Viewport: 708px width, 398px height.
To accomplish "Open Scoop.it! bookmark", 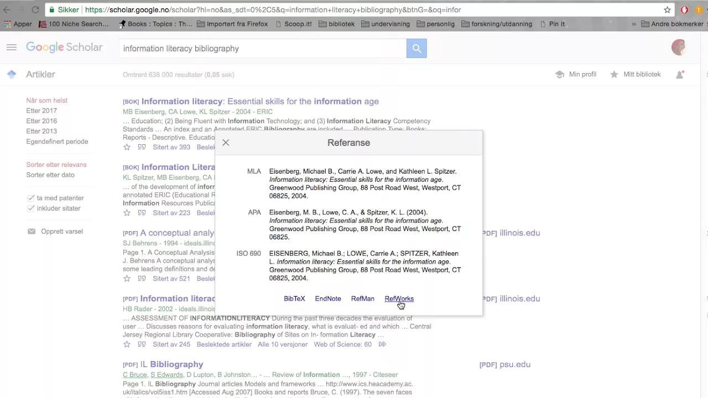I will click(293, 24).
